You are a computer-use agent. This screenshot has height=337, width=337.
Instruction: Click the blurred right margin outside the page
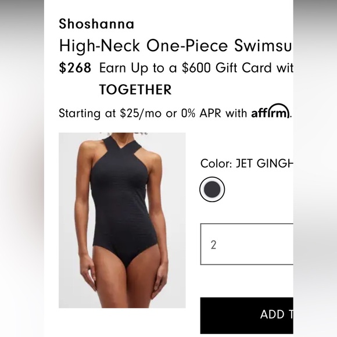point(315,168)
